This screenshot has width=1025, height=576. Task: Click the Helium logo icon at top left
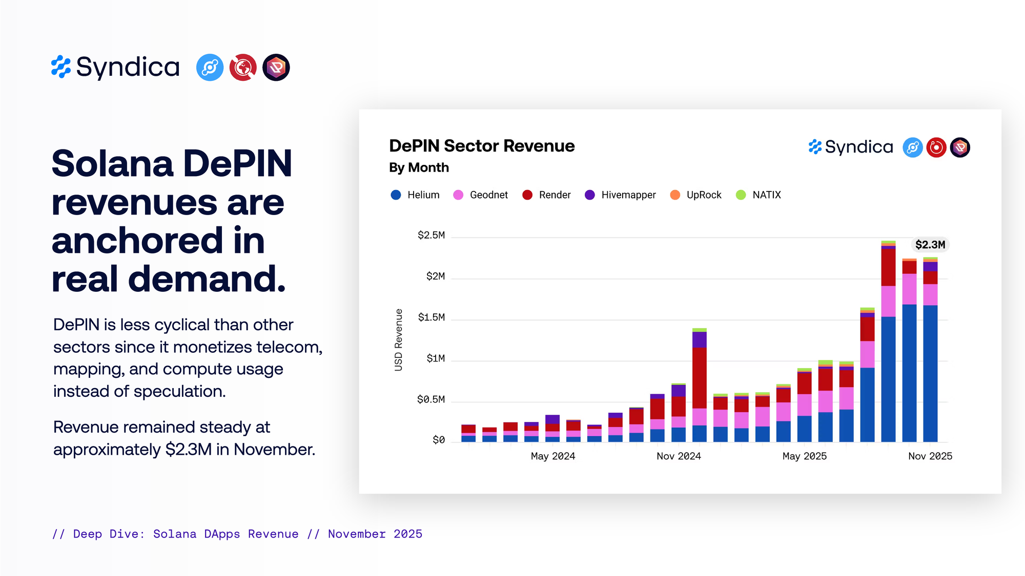(x=210, y=68)
